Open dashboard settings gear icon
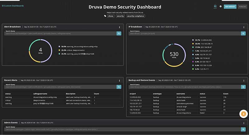249x135 pixels. tap(221, 6)
